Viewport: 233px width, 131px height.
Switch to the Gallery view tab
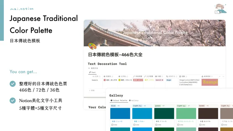(134, 100)
